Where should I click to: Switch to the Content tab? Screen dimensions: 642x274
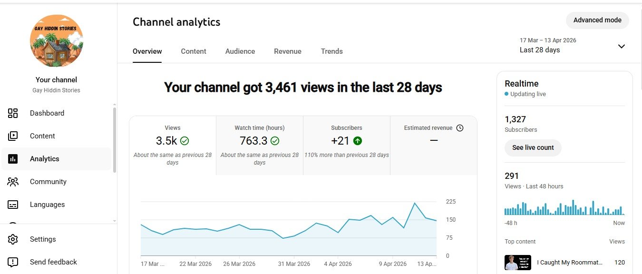[x=194, y=51]
